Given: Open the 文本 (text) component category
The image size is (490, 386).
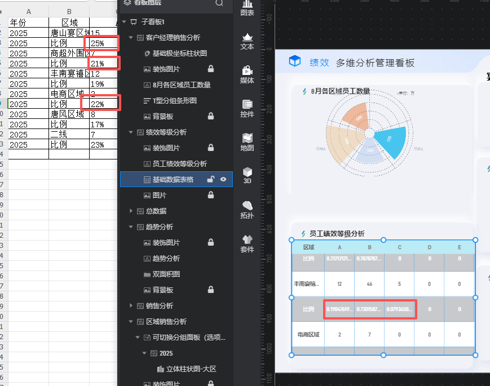Looking at the screenshot, I should point(247,41).
